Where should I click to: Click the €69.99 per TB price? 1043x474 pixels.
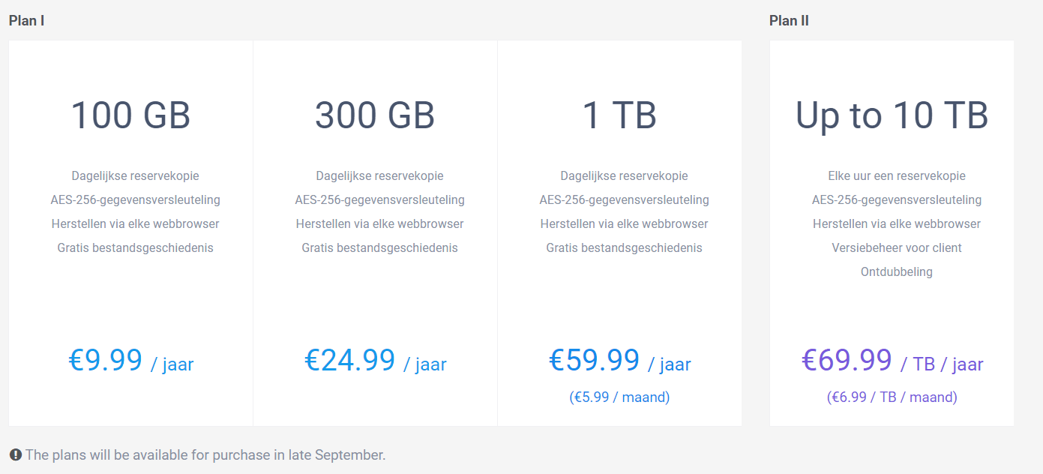pyautogui.click(x=892, y=361)
